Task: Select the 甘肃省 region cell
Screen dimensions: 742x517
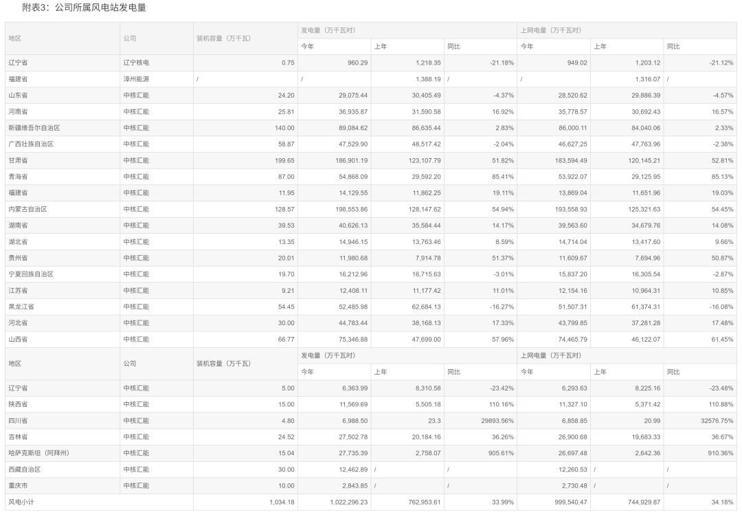Action: coord(19,160)
